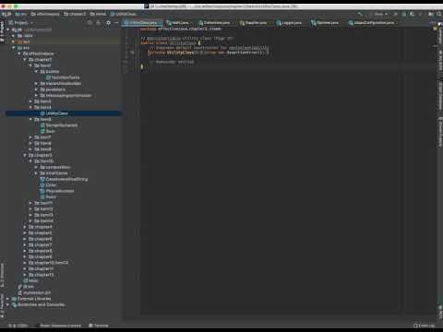The width and height of the screenshot is (443, 332).
Task: Switch to Collections.java editor tab
Action: point(214,23)
